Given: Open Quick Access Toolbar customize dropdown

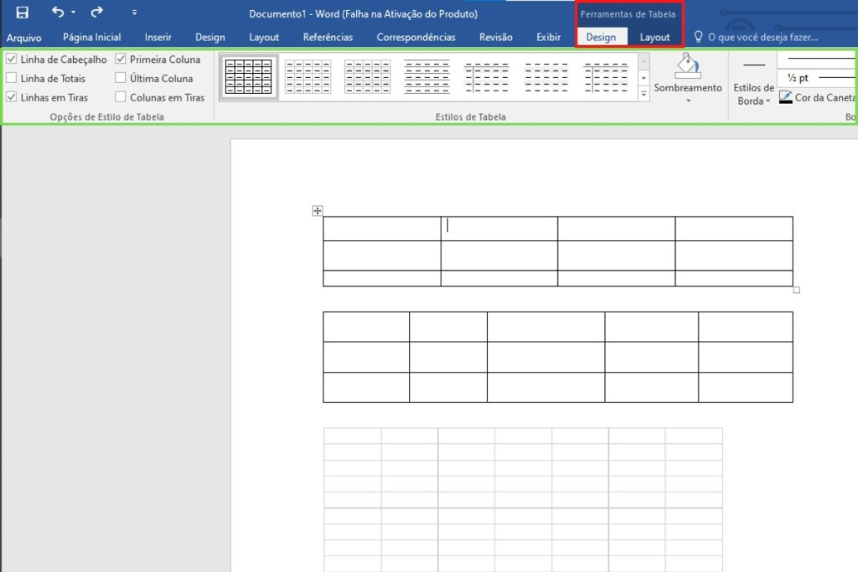Looking at the screenshot, I should pos(134,13).
